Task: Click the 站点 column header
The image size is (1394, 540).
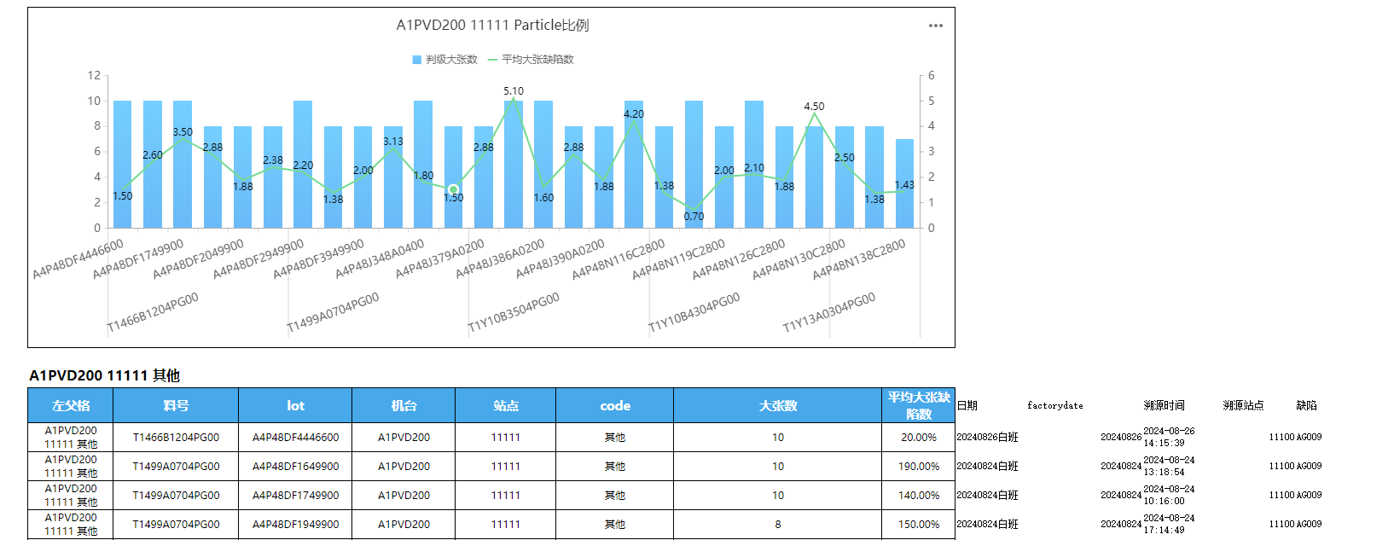Action: coord(505,405)
